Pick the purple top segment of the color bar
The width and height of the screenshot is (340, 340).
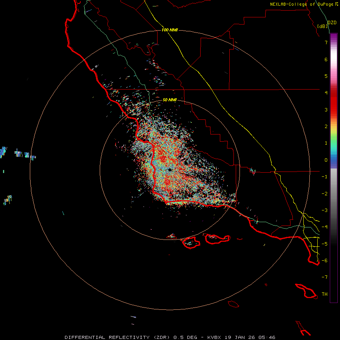[x=334, y=37]
